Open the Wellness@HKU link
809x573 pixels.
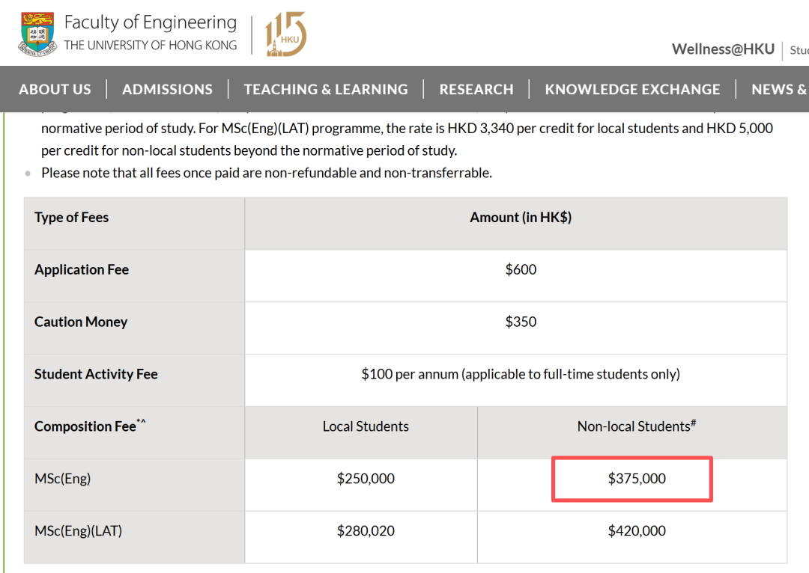(723, 49)
